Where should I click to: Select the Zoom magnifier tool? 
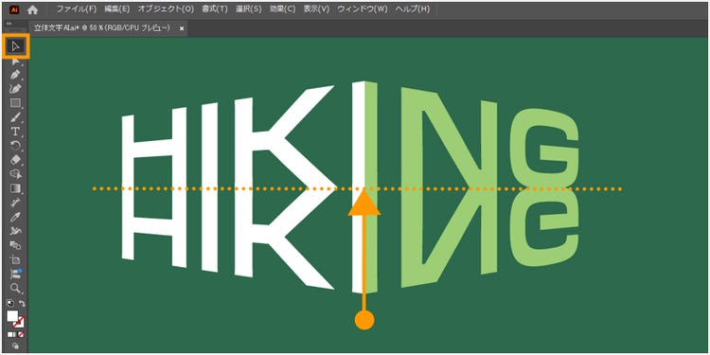click(16, 288)
